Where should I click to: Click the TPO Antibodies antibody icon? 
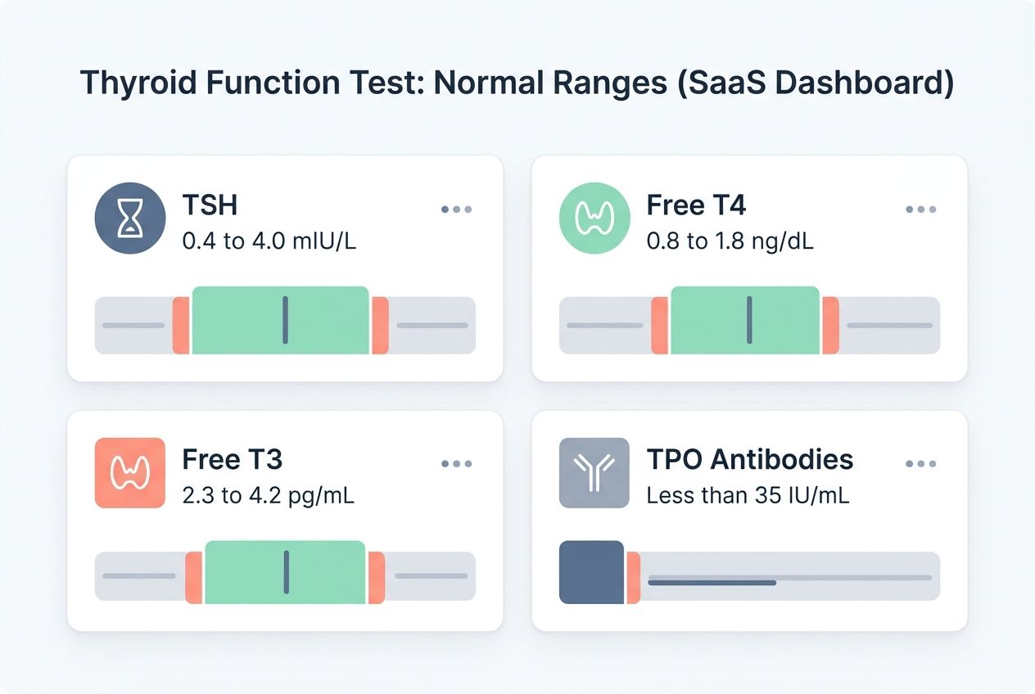tap(594, 472)
